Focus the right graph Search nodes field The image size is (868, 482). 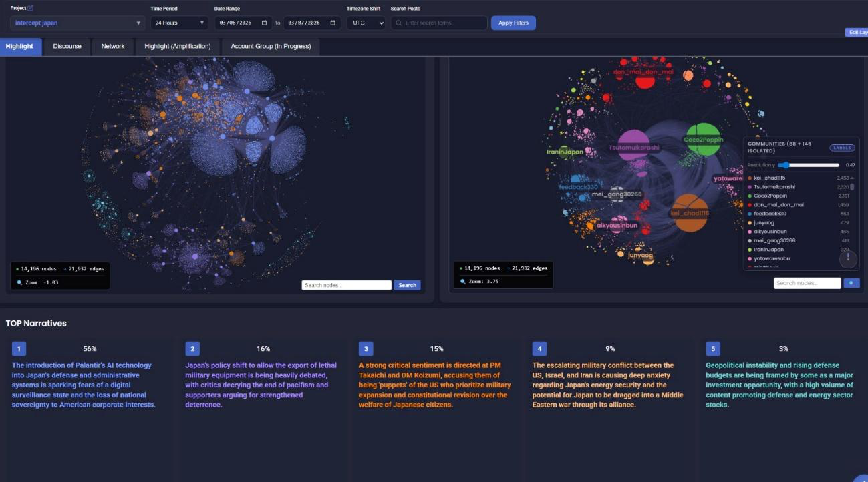click(807, 283)
